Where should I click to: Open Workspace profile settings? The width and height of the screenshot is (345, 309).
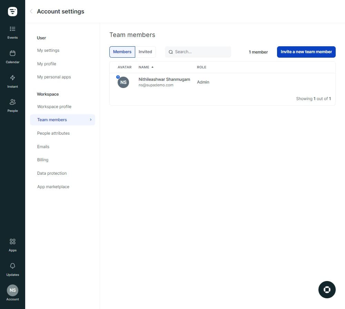click(54, 106)
